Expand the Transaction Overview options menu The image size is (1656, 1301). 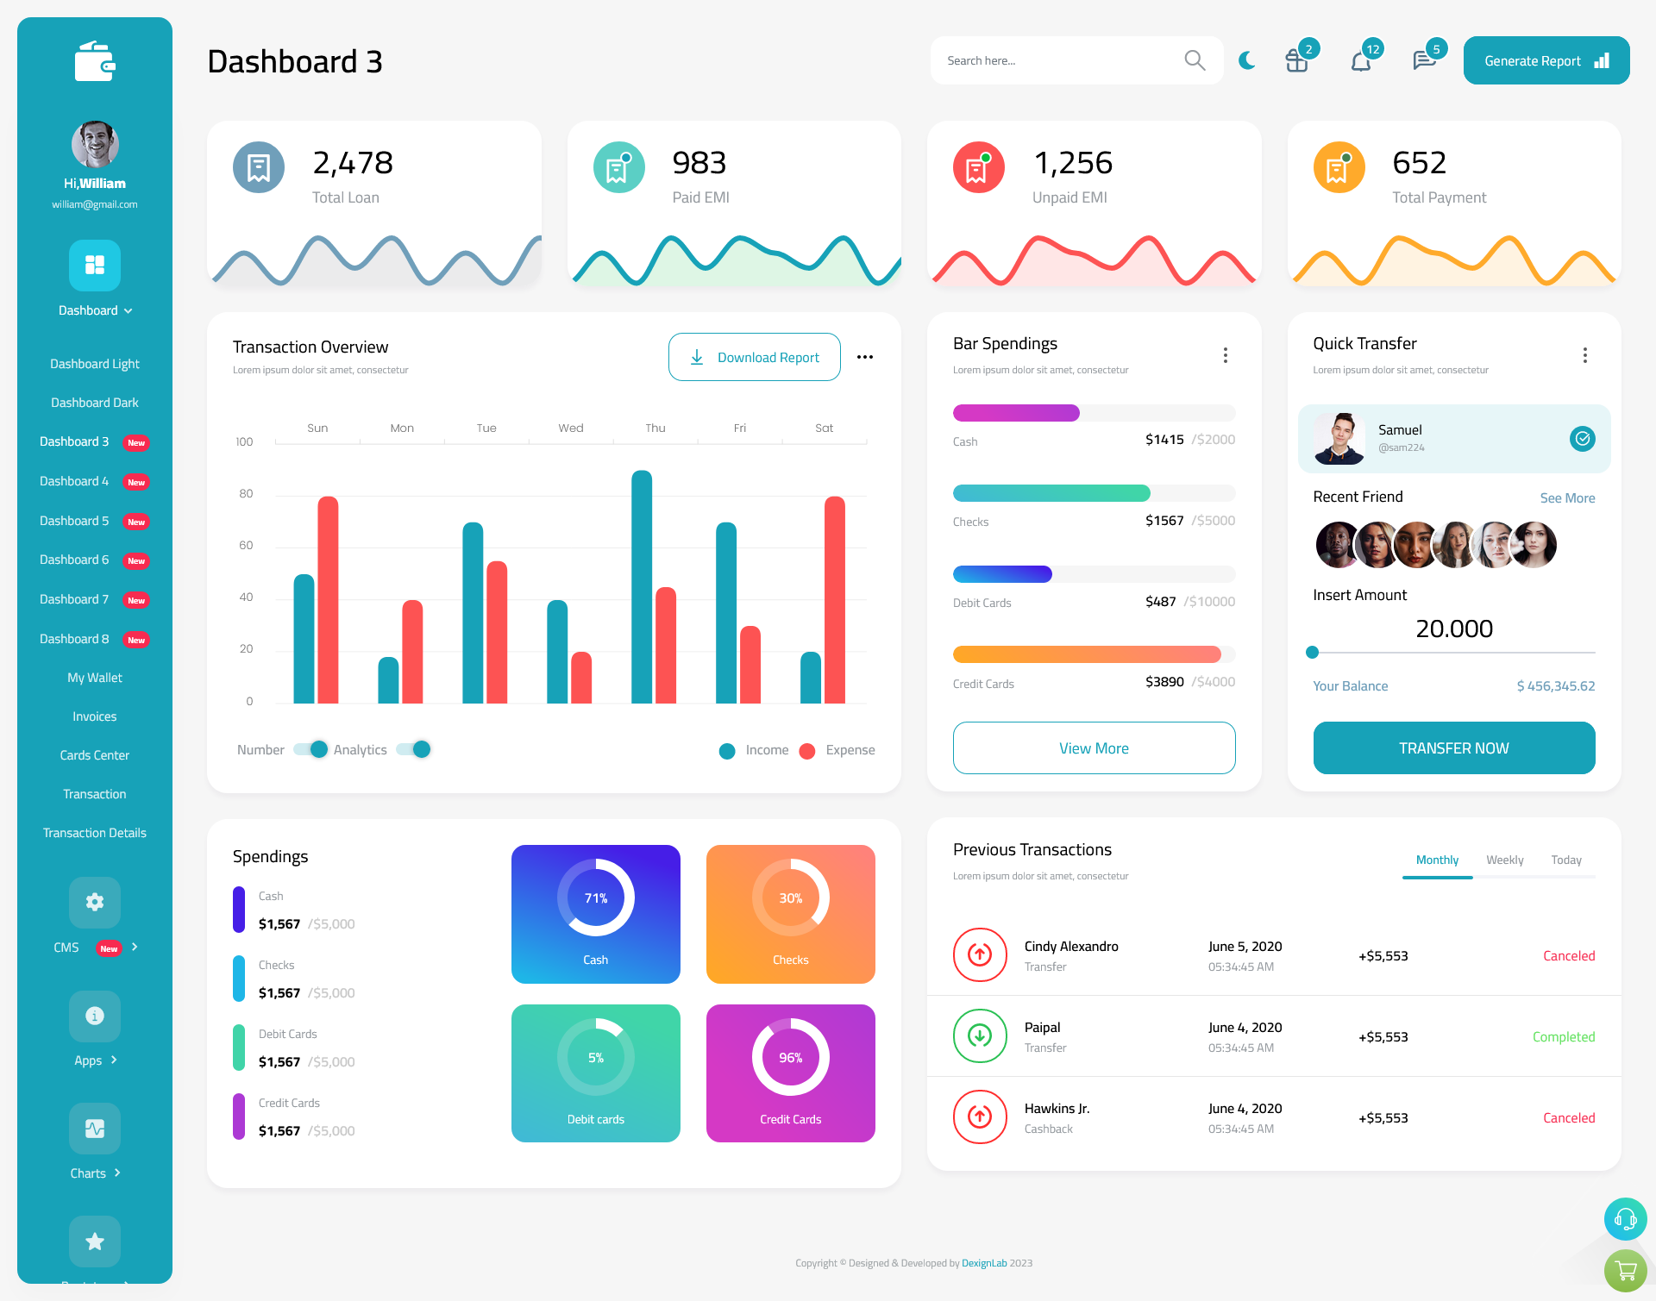[866, 358]
